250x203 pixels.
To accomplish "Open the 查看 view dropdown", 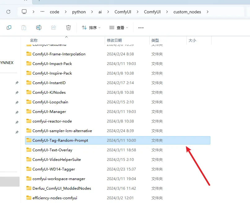I will coord(118,28).
